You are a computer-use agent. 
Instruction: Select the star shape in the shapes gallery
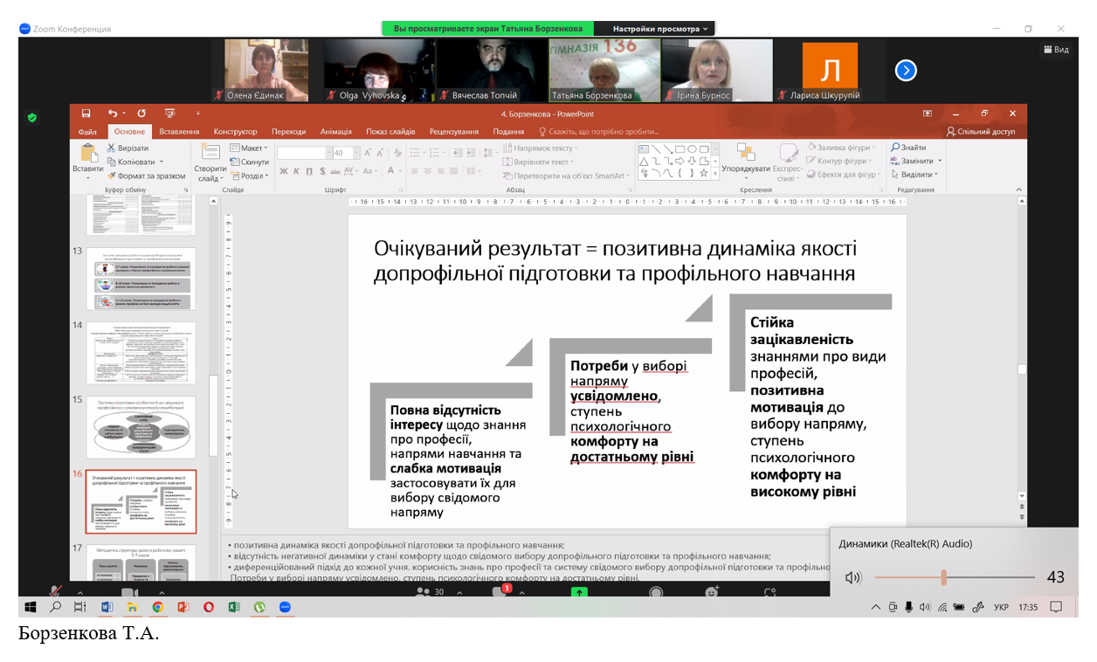pos(704,173)
